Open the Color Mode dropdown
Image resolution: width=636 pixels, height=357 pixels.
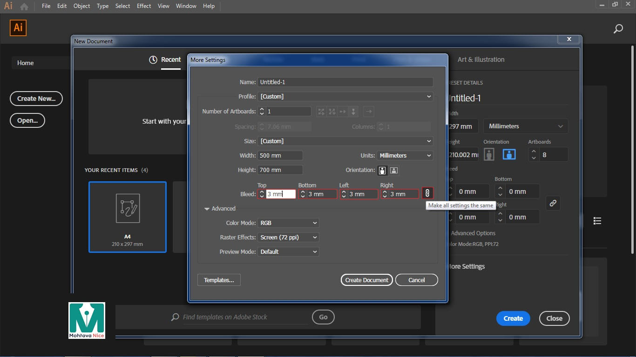tap(288, 223)
